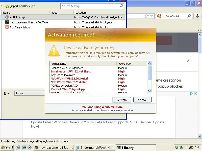Click the threat list scroll-down arrow
The height and width of the screenshot is (151, 202).
[x=149, y=91]
